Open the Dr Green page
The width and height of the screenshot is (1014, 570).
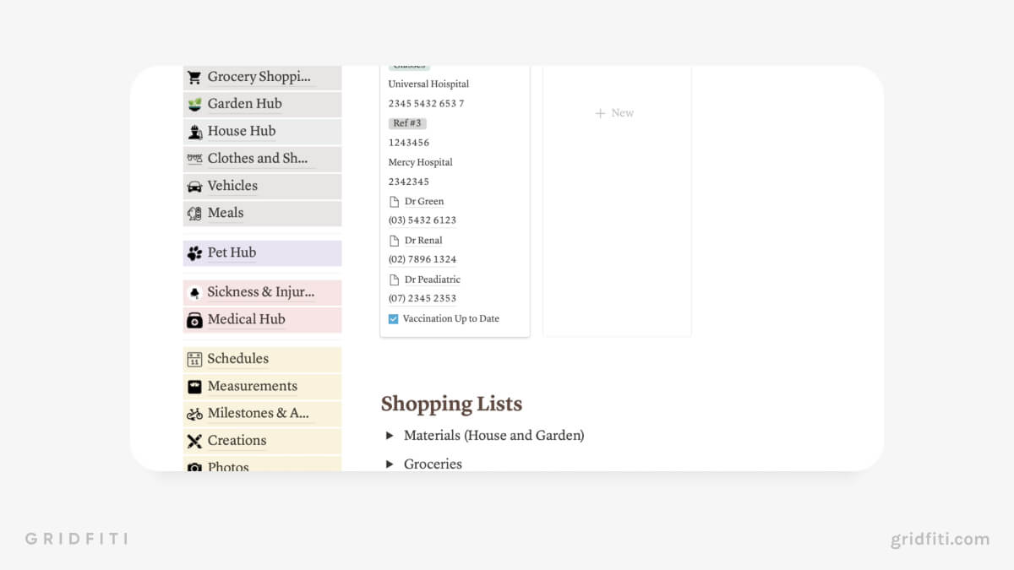click(424, 201)
